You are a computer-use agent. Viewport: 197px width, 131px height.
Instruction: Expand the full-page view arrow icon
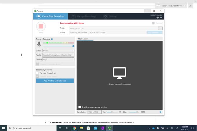[190, 5]
